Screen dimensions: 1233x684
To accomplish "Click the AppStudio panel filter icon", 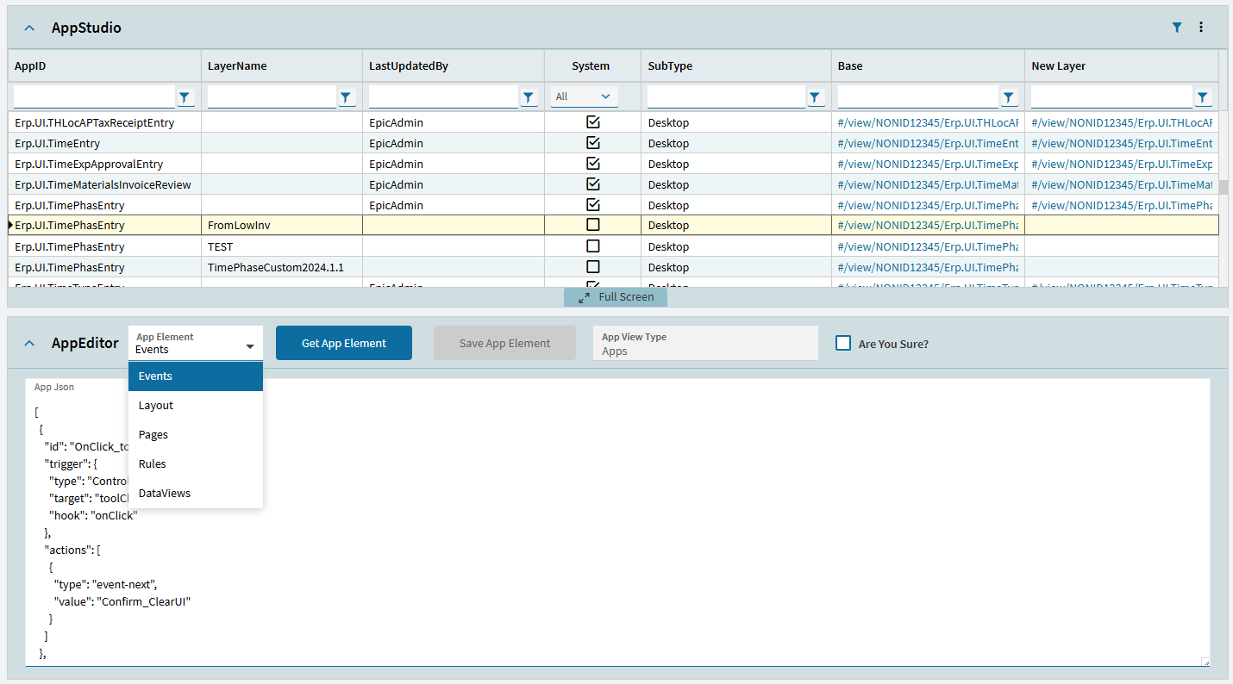I will coord(1177,28).
